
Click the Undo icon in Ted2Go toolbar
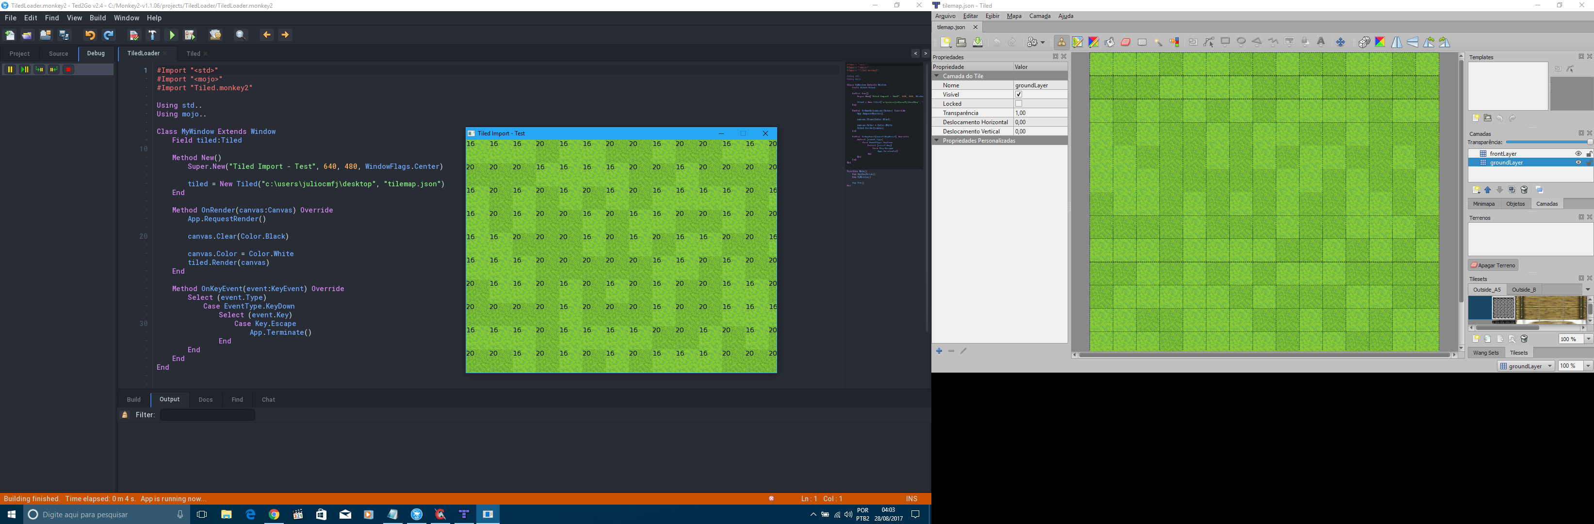pos(90,35)
